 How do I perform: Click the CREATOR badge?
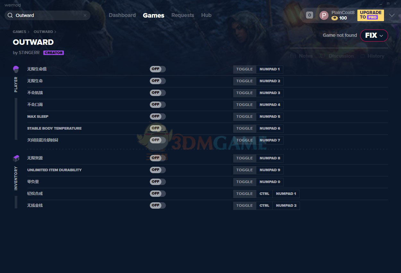54,53
